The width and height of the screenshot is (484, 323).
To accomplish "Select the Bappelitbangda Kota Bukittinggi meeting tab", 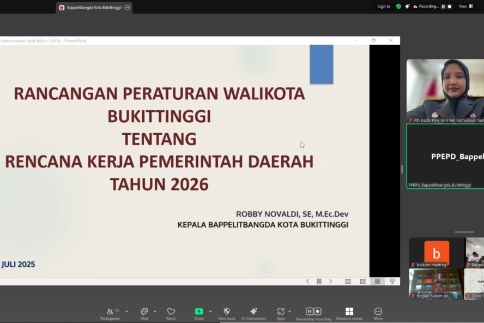I will (94, 8).
